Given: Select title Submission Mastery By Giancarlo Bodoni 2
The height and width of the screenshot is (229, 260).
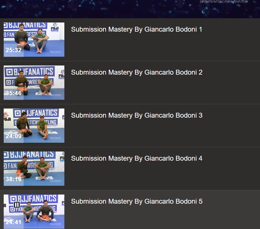Looking at the screenshot, I should [x=137, y=72].
